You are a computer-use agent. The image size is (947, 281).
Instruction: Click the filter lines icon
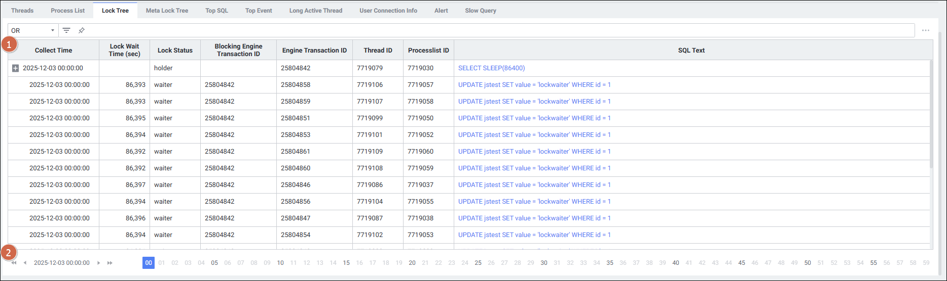[x=66, y=30]
